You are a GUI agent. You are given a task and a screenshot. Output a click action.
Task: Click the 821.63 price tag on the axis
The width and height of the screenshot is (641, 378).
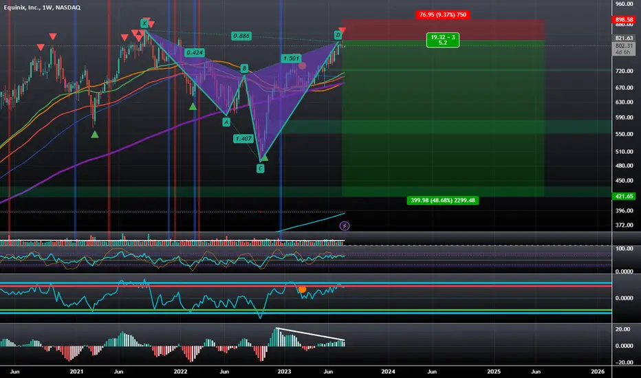coord(624,38)
